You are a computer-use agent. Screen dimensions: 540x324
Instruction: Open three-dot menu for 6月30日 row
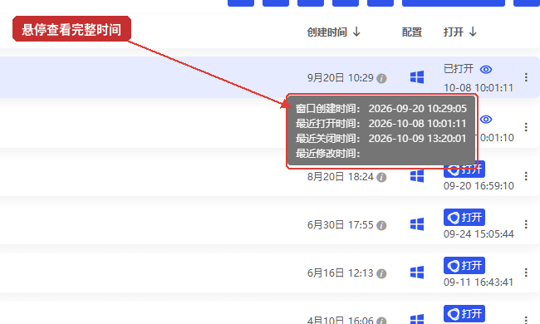(526, 224)
